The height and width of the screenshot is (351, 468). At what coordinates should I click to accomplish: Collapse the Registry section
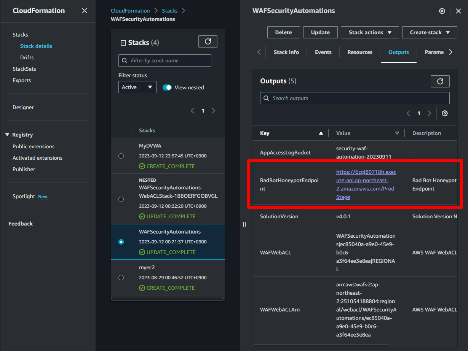point(7,135)
